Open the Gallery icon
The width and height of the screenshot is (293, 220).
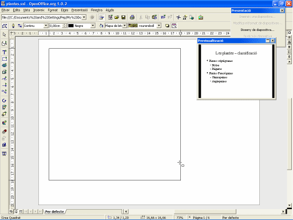pyautogui.click(x=201, y=17)
